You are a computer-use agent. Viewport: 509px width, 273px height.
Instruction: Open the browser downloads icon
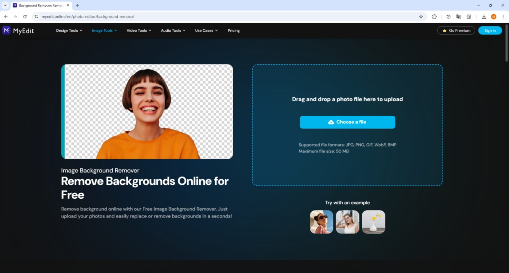click(484, 17)
